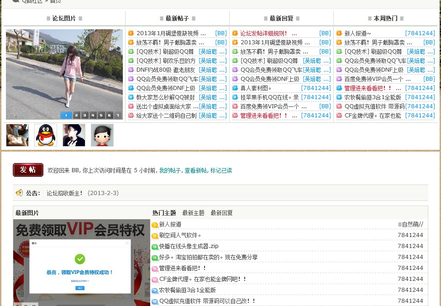The height and width of the screenshot is (306, 441).
Task: Open the 查看新帖 link
Action: [195, 170]
